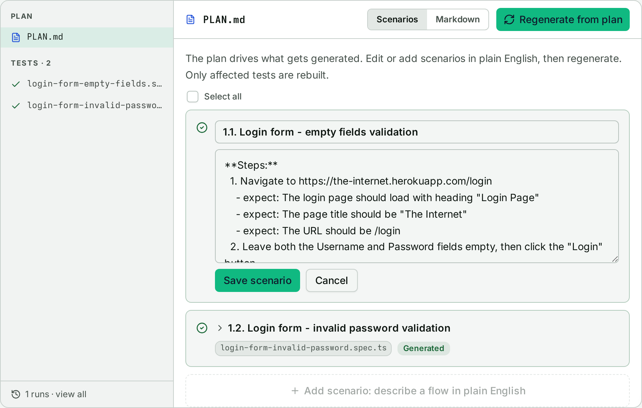Viewport: 642px width, 408px height.
Task: Open the login-form-invalid-passwo… test file
Action: (87, 106)
